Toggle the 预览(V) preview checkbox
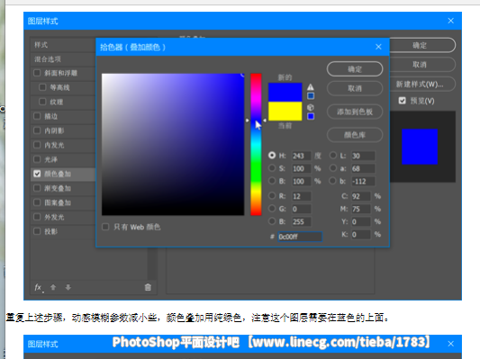This screenshot has width=480, height=359. coord(403,101)
